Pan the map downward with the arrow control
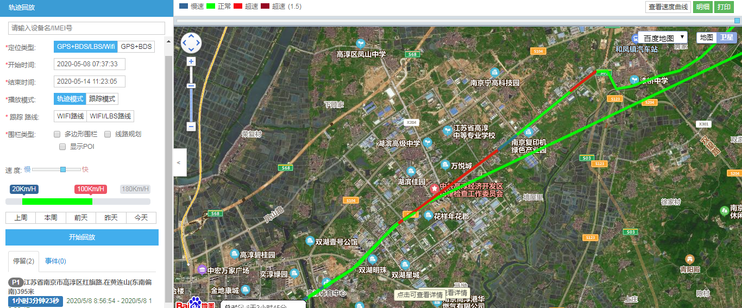The height and width of the screenshot is (308, 742). [191, 49]
